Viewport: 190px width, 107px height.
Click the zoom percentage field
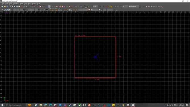[95, 7]
